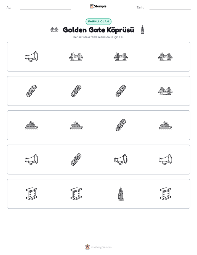The width and height of the screenshot is (197, 255).
Task: Click the first ferry boat in row three
Action: (x=31, y=125)
